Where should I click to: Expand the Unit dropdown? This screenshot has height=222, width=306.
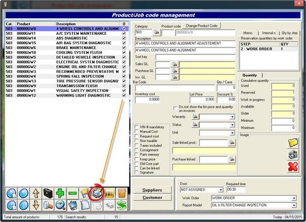(232, 133)
